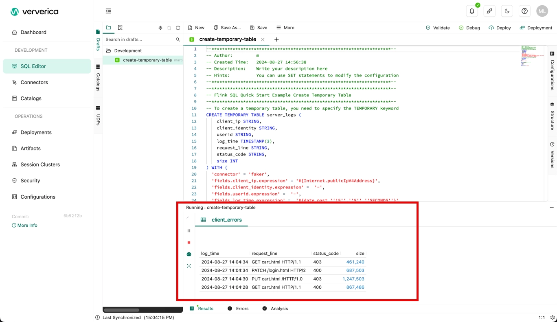The height and width of the screenshot is (322, 557).
Task: Save the current draft
Action: 259,28
